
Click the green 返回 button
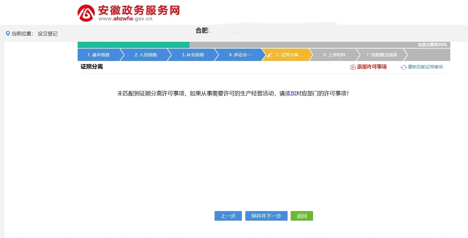point(302,216)
